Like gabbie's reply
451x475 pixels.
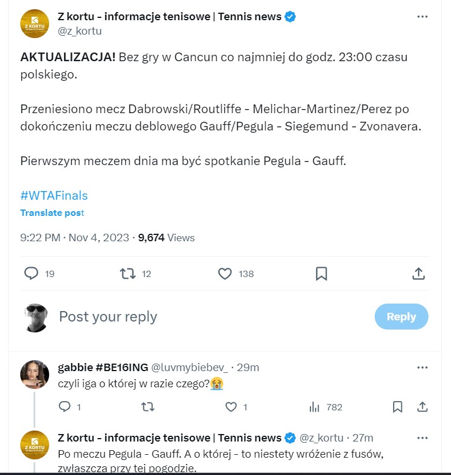[231, 407]
